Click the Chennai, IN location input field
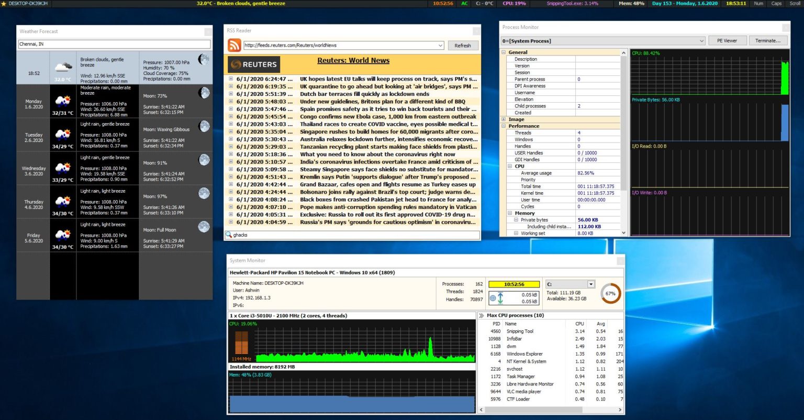 [x=114, y=44]
